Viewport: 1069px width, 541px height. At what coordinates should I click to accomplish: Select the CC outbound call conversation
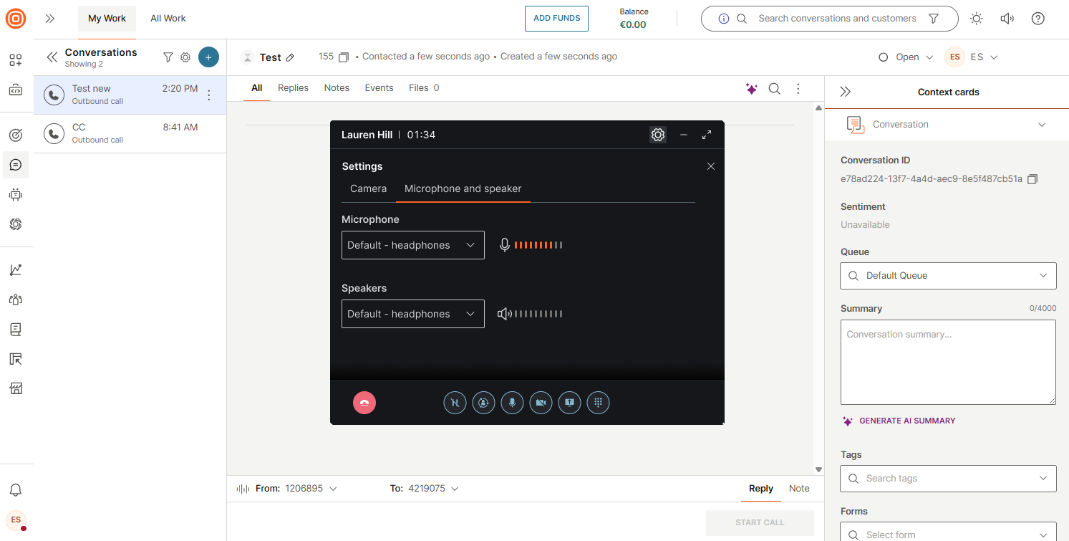tap(130, 133)
